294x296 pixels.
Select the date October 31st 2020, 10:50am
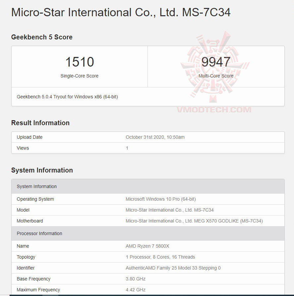coord(155,137)
